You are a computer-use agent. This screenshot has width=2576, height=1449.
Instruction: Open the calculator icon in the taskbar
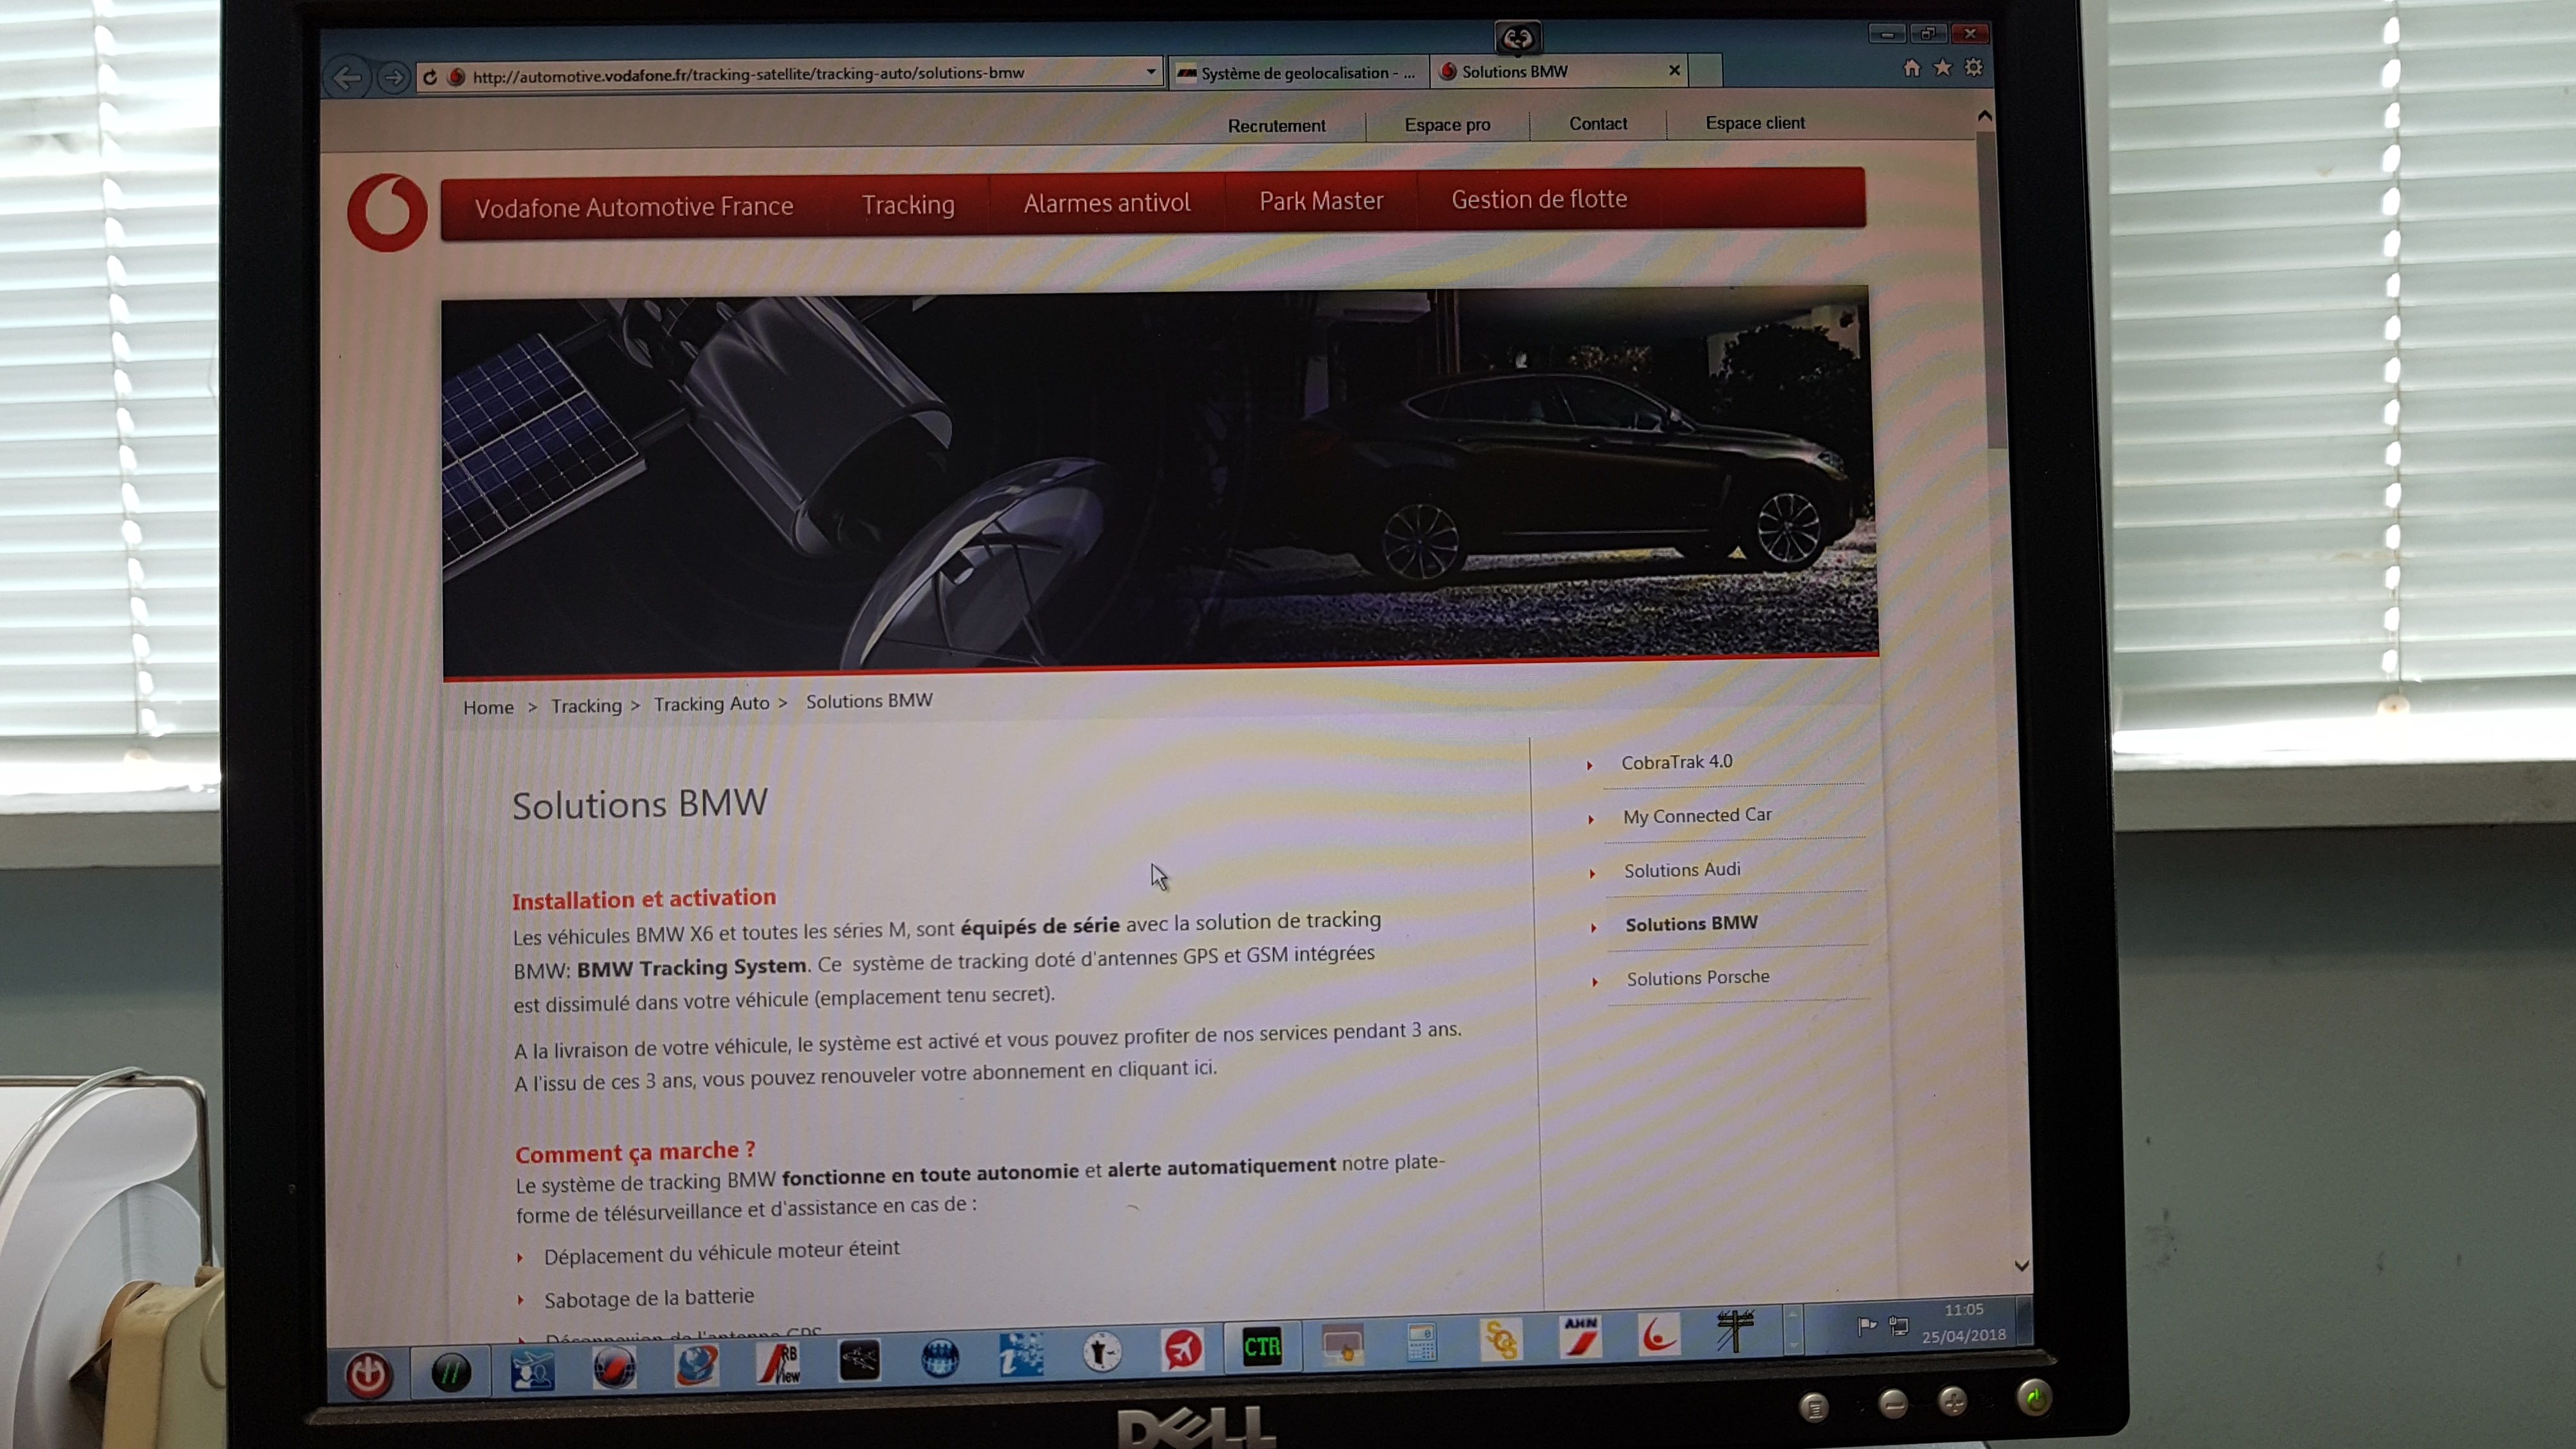point(1421,1341)
